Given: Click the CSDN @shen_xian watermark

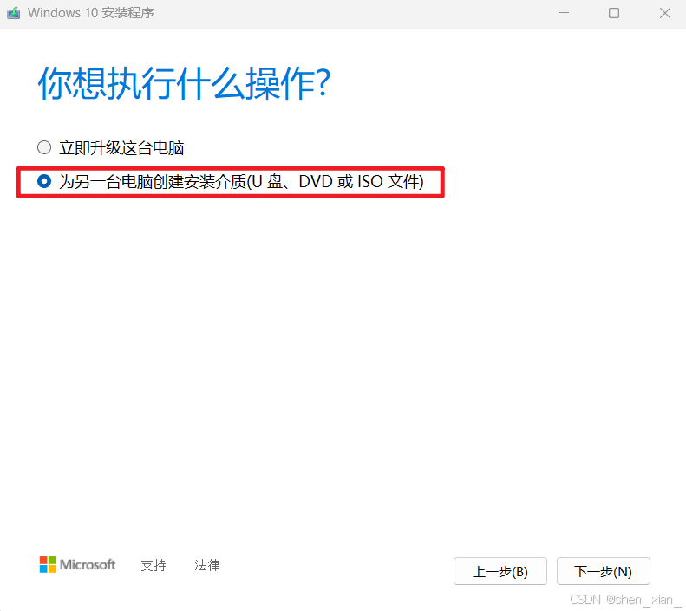Looking at the screenshot, I should 622,600.
